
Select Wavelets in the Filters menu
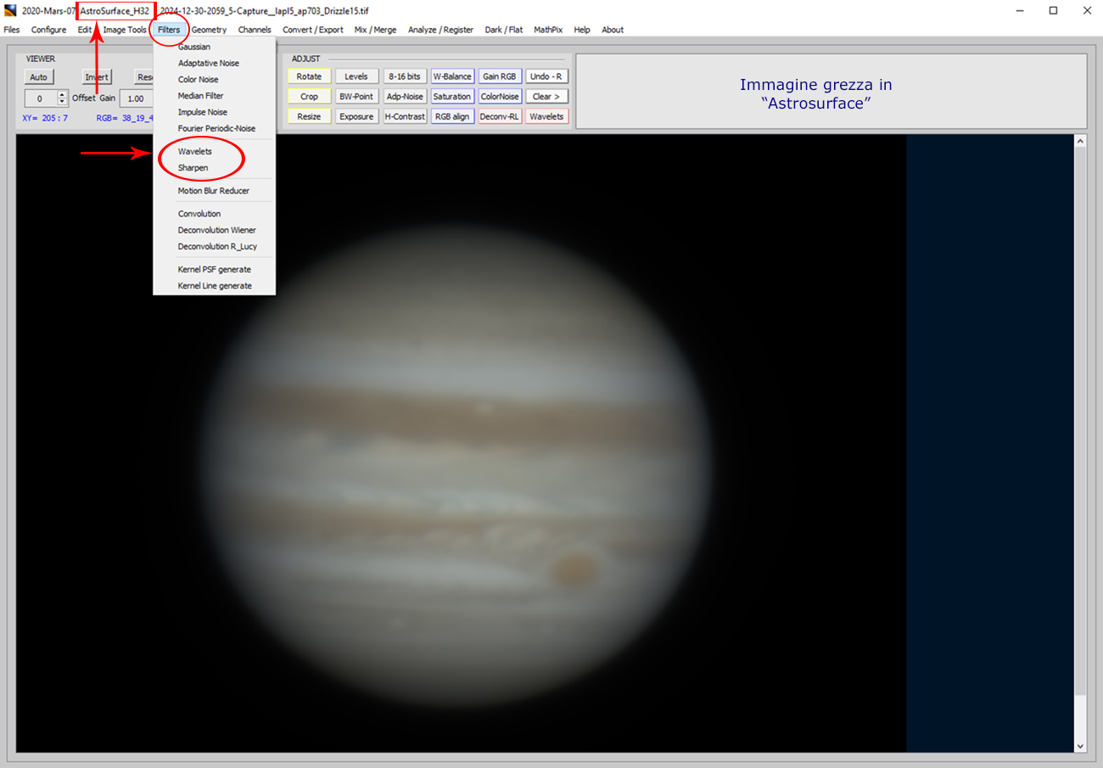[x=195, y=151]
